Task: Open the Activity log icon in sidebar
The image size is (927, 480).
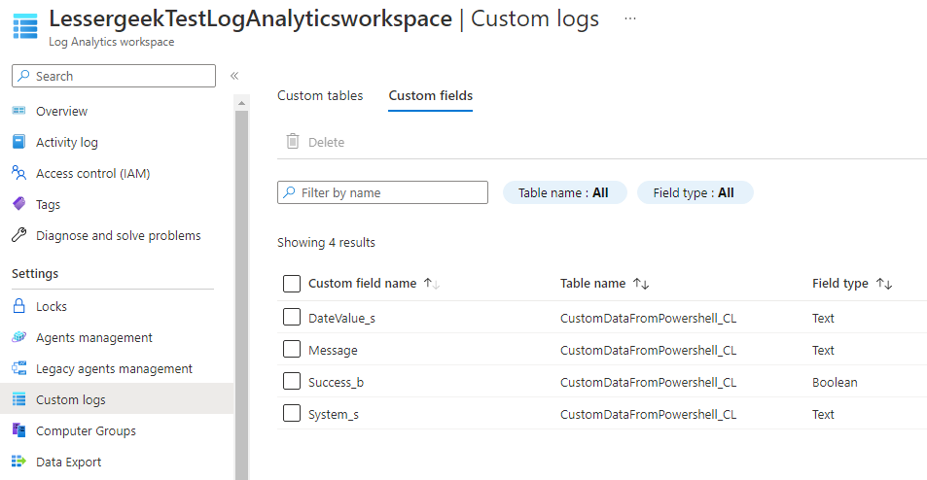Action: (18, 142)
